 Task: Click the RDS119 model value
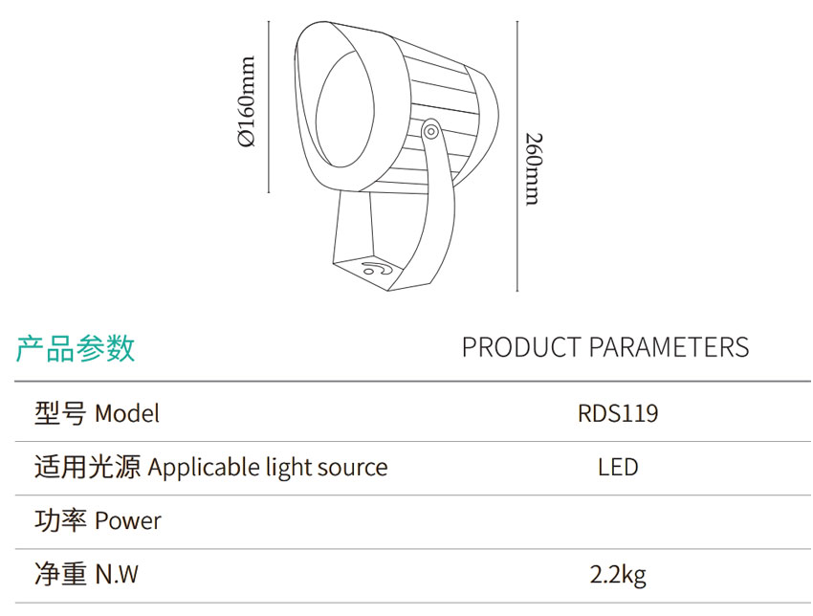pos(618,413)
